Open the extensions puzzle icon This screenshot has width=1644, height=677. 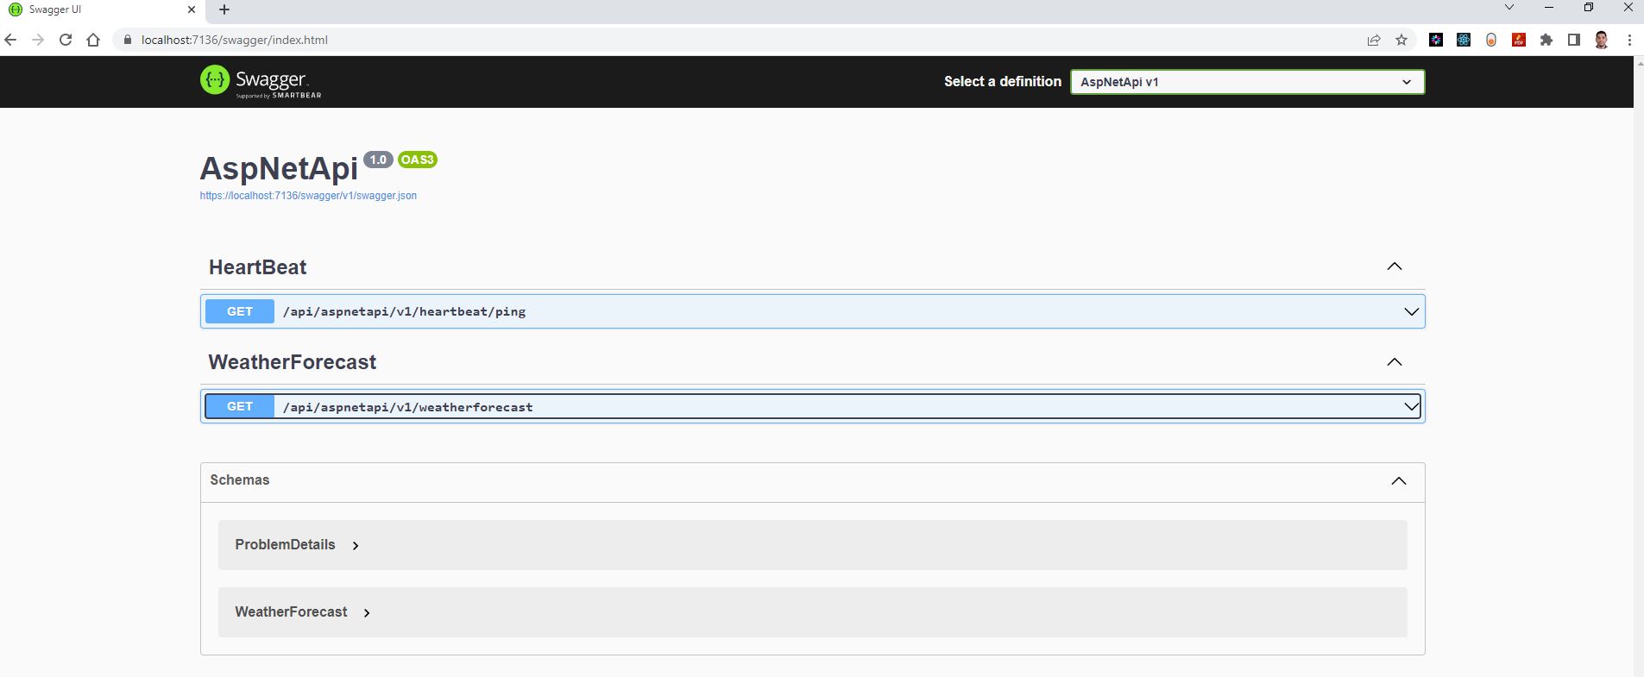click(x=1546, y=40)
